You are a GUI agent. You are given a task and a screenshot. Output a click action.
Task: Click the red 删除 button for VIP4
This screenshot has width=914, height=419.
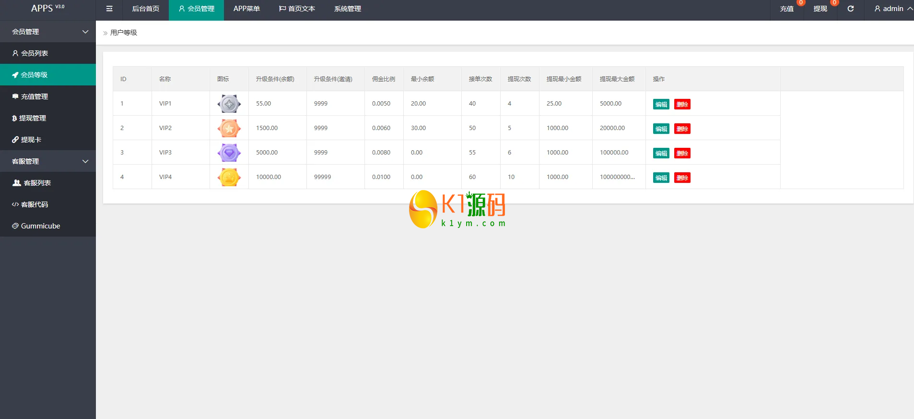[682, 178]
